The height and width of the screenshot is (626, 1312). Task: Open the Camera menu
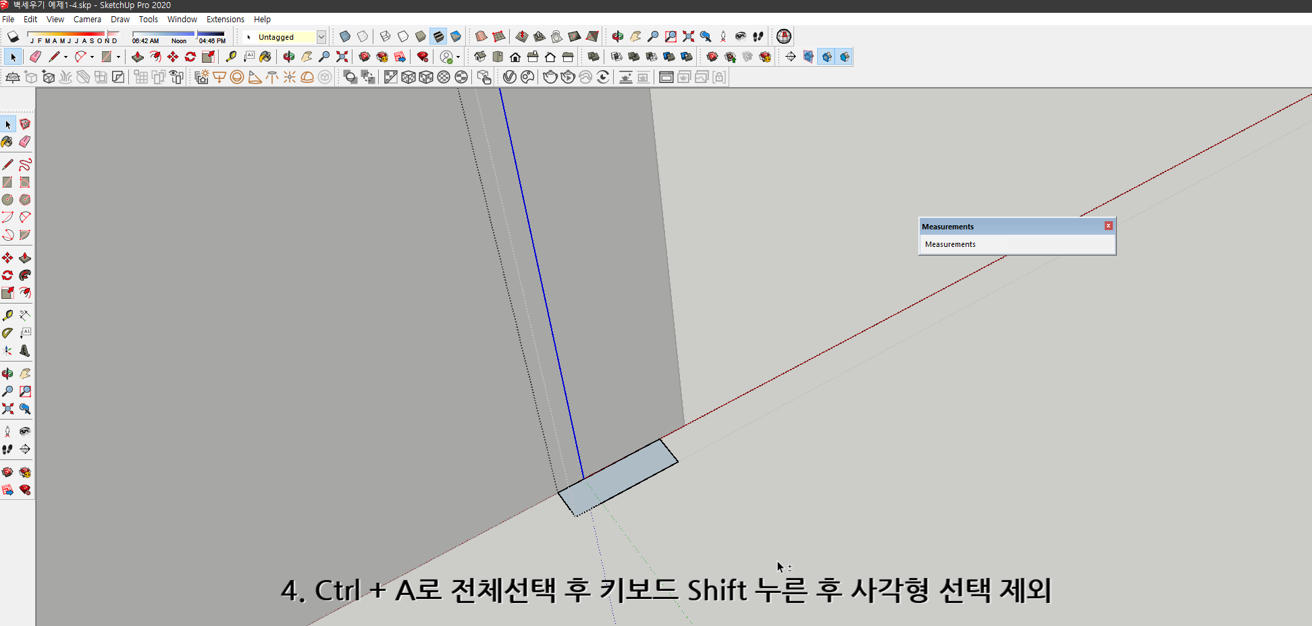87,19
